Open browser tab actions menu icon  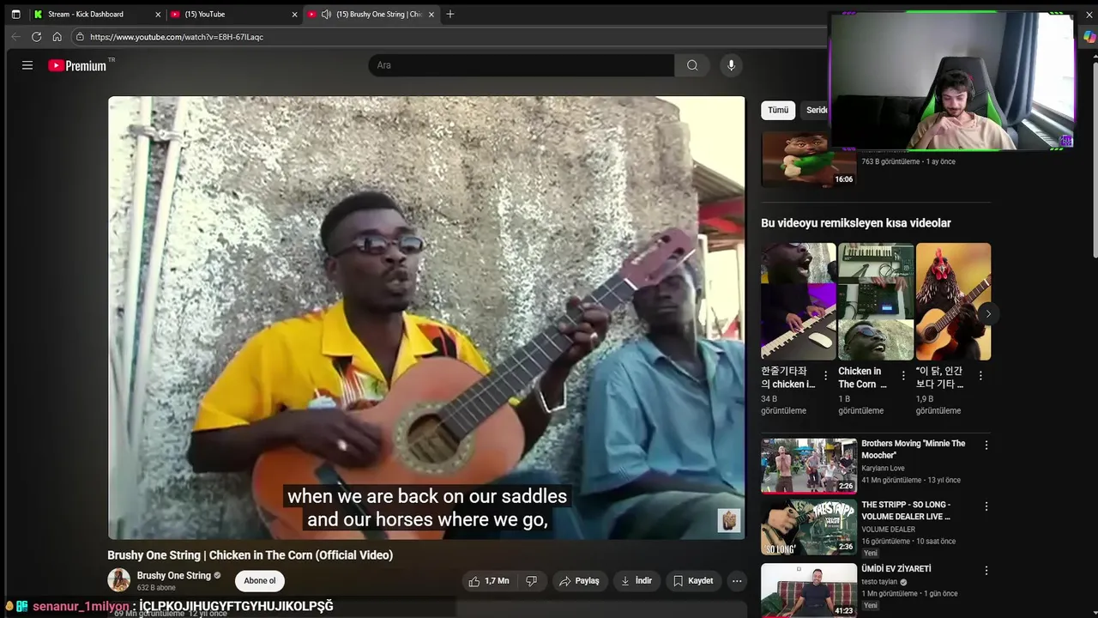click(15, 14)
